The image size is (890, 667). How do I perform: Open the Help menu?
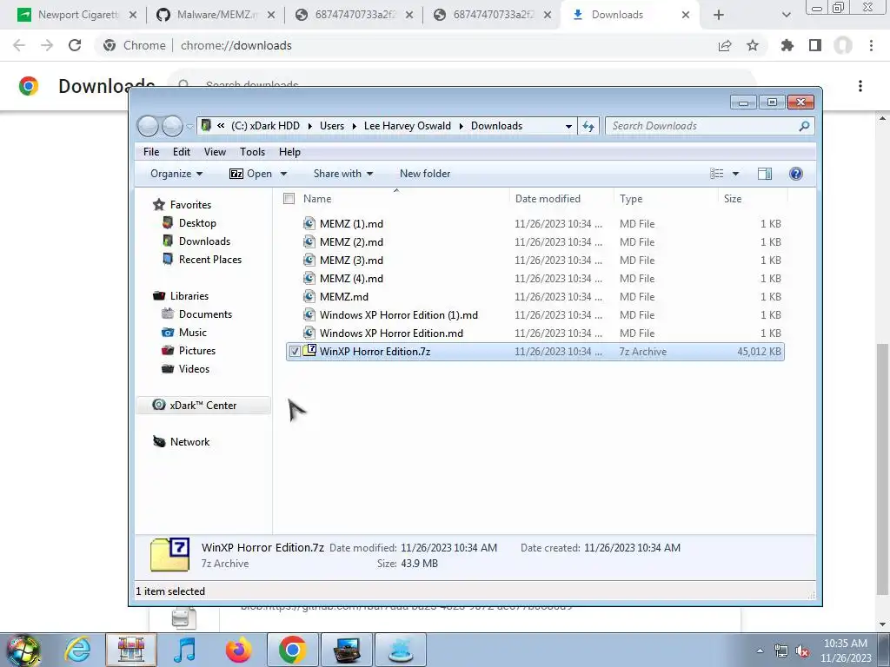(x=289, y=151)
